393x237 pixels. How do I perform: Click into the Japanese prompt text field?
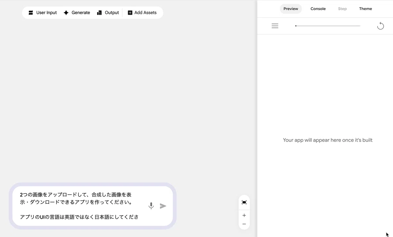80,206
